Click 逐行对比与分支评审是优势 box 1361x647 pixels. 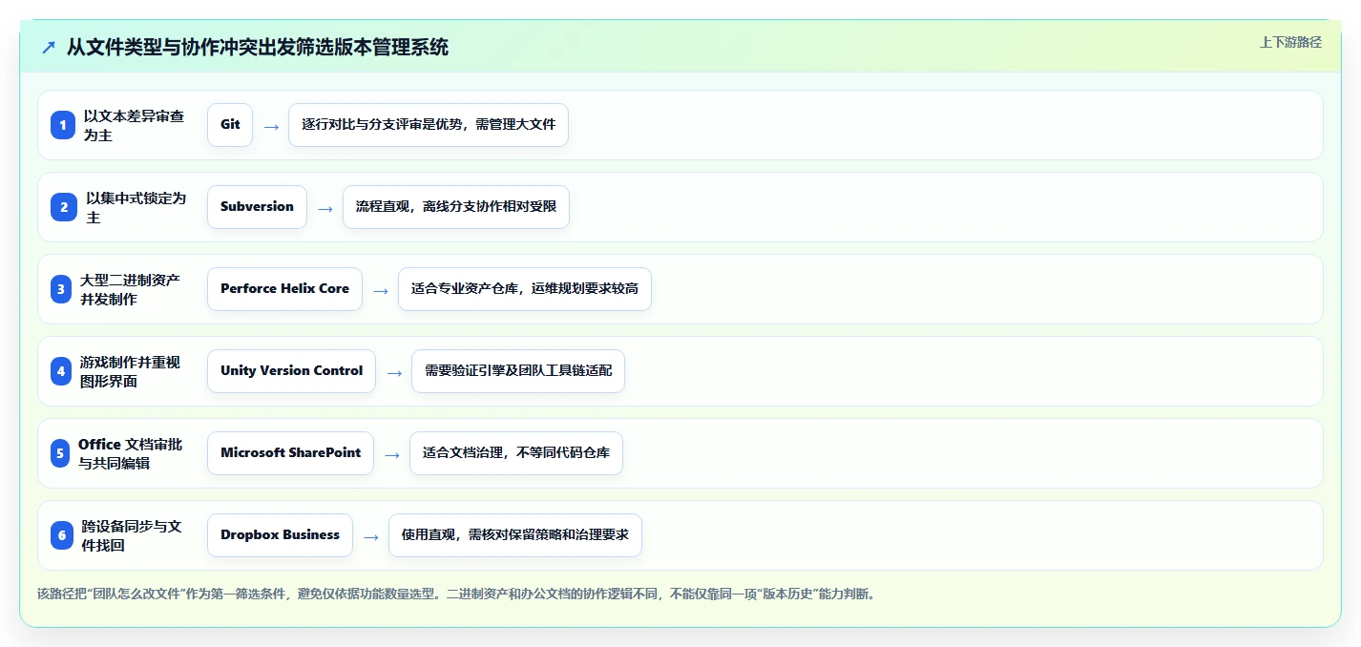429,125
